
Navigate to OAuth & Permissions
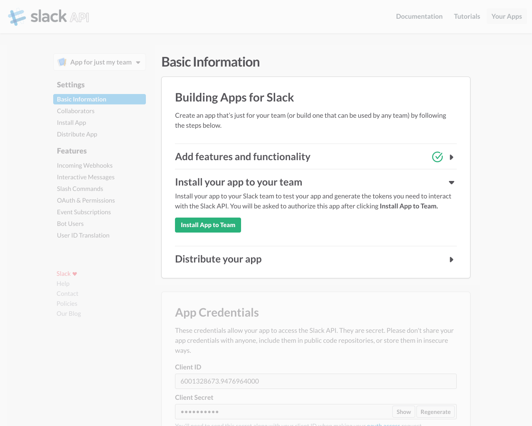tap(86, 201)
